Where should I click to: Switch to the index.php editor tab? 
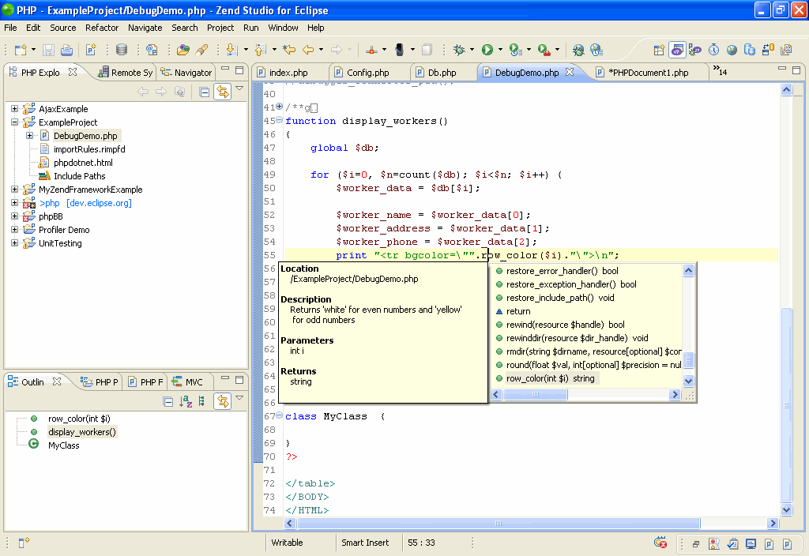[288, 72]
